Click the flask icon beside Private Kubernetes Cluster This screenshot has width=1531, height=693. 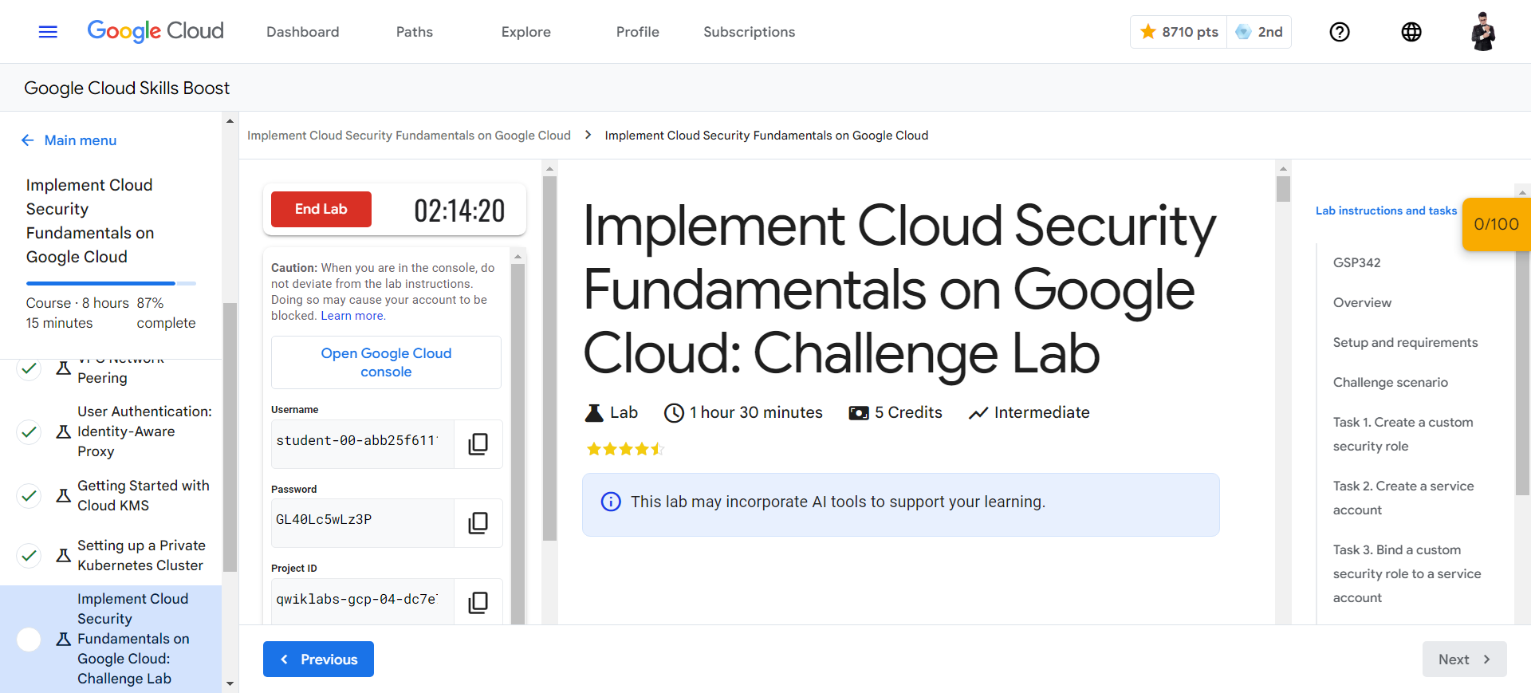pos(64,555)
